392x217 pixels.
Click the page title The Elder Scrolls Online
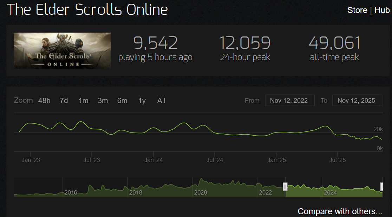coord(87,10)
